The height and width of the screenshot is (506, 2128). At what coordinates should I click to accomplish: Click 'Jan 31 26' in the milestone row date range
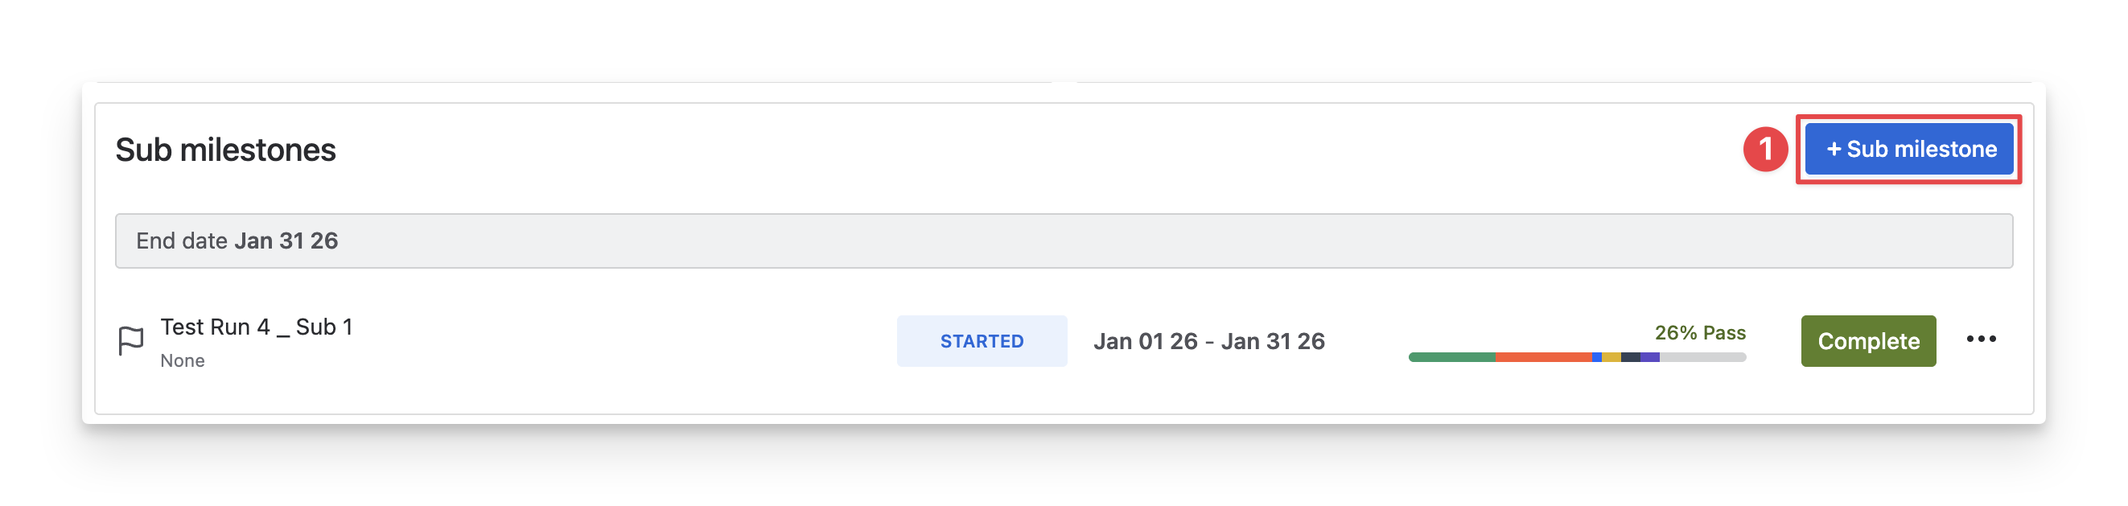[1272, 342]
